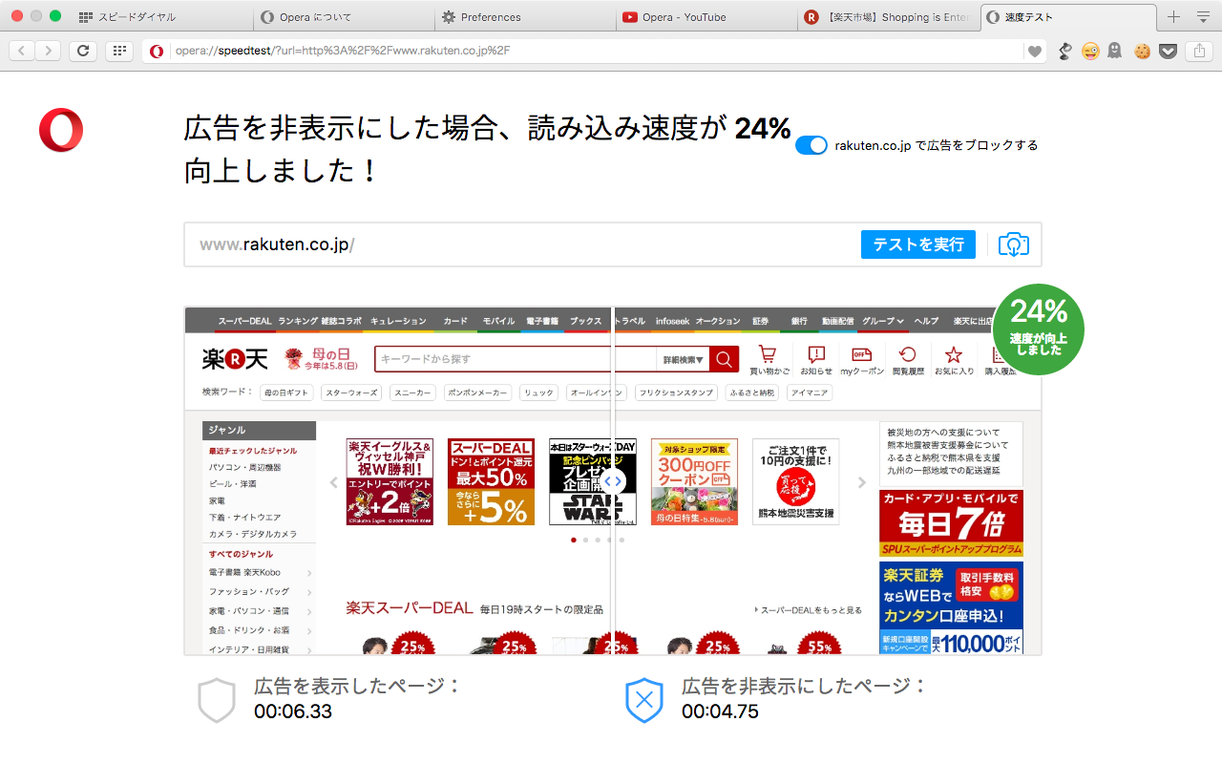This screenshot has height=764, width=1222.
Task: Open the 熊本地震災害支援 banner
Action: (795, 482)
